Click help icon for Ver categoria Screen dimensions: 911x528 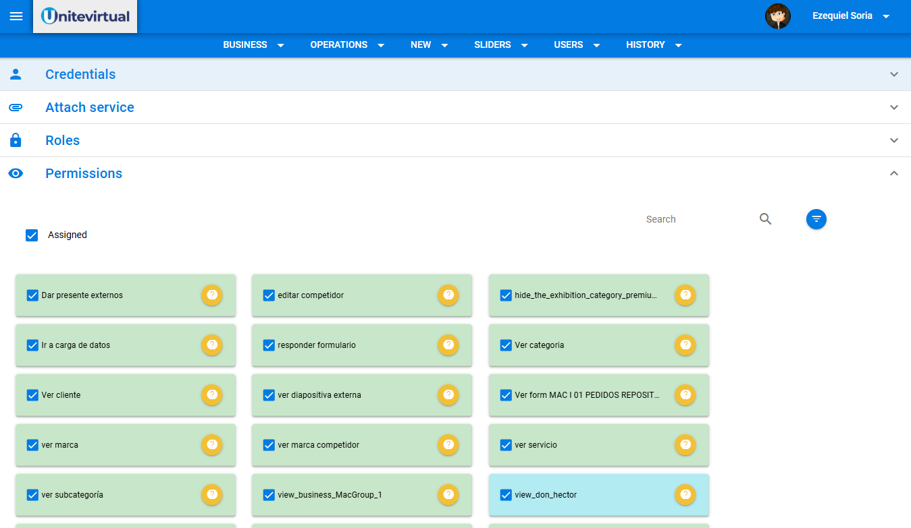(x=685, y=345)
